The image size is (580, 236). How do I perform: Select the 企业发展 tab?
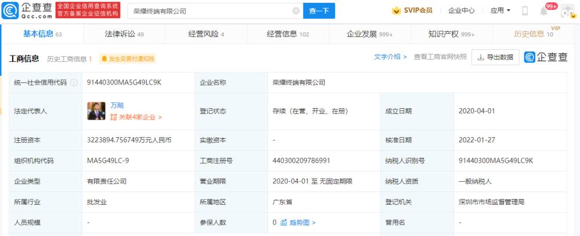click(369, 34)
